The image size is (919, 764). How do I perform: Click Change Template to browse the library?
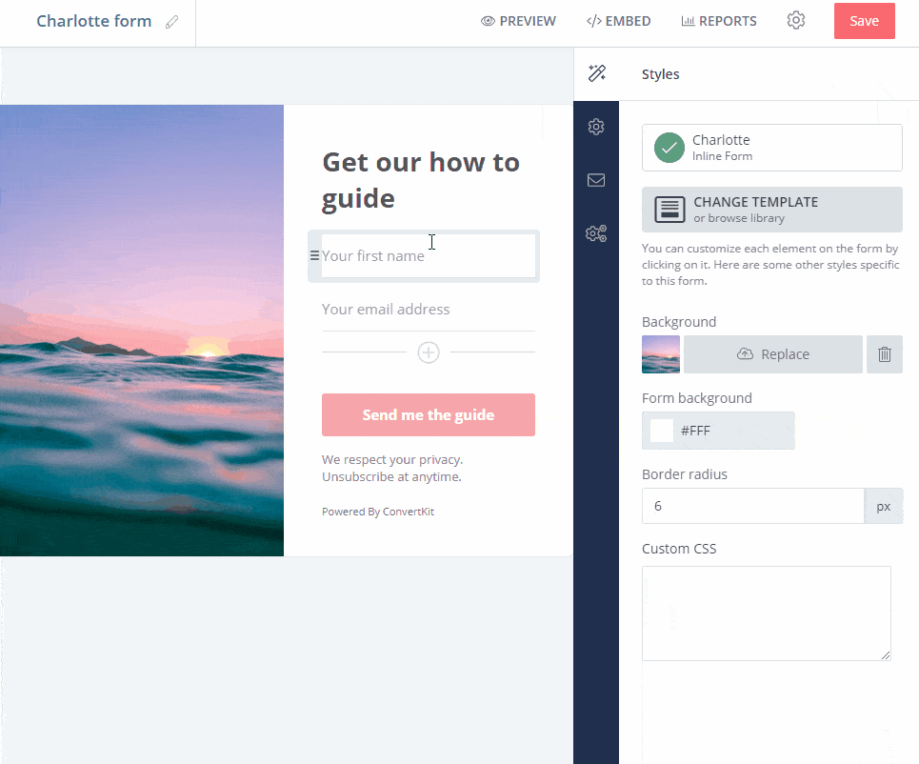(771, 209)
